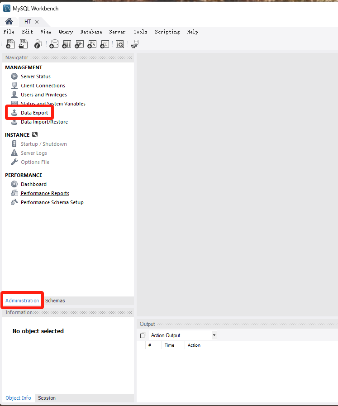Open Data Import/Restore
The image size is (338, 406).
tap(44, 122)
